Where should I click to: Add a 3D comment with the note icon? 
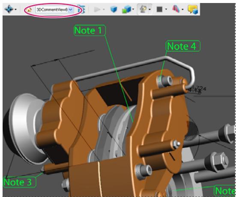(x=193, y=9)
